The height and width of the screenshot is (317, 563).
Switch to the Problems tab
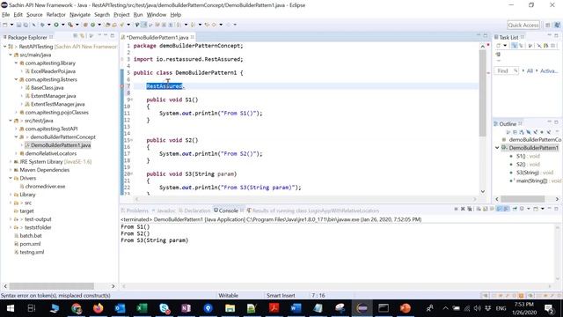click(x=135, y=210)
